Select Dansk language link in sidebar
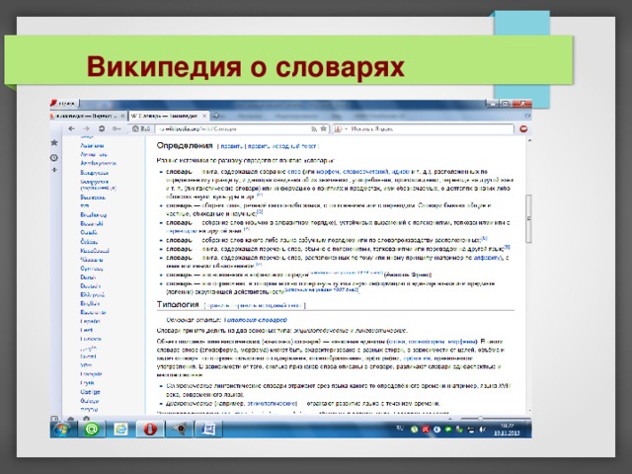The height and width of the screenshot is (474, 632). point(88,276)
